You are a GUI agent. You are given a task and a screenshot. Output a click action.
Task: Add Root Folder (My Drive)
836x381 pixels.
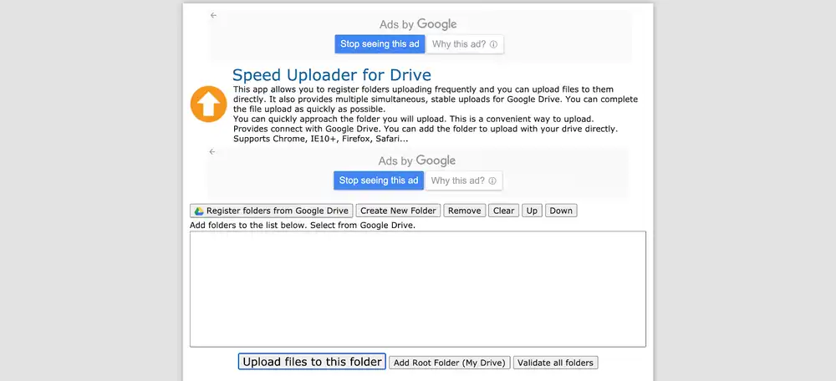[x=450, y=363]
